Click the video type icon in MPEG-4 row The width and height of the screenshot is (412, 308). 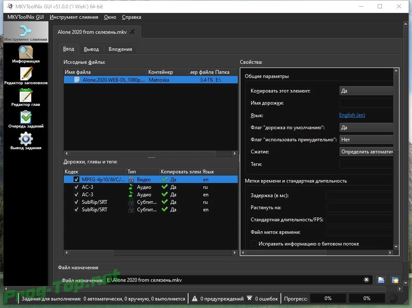click(131, 180)
